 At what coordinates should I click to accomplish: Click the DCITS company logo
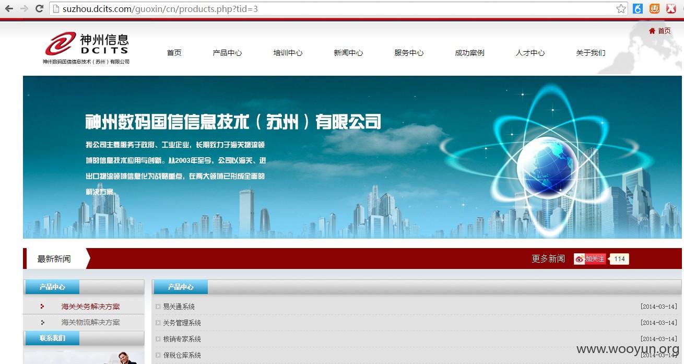click(87, 43)
